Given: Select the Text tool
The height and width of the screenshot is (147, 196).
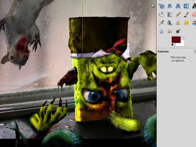Looking at the screenshot, I should tap(194, 6).
